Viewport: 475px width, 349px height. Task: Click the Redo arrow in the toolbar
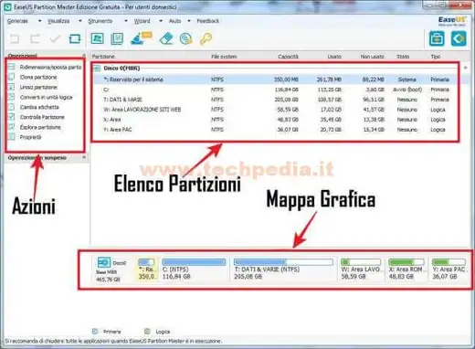[35, 39]
